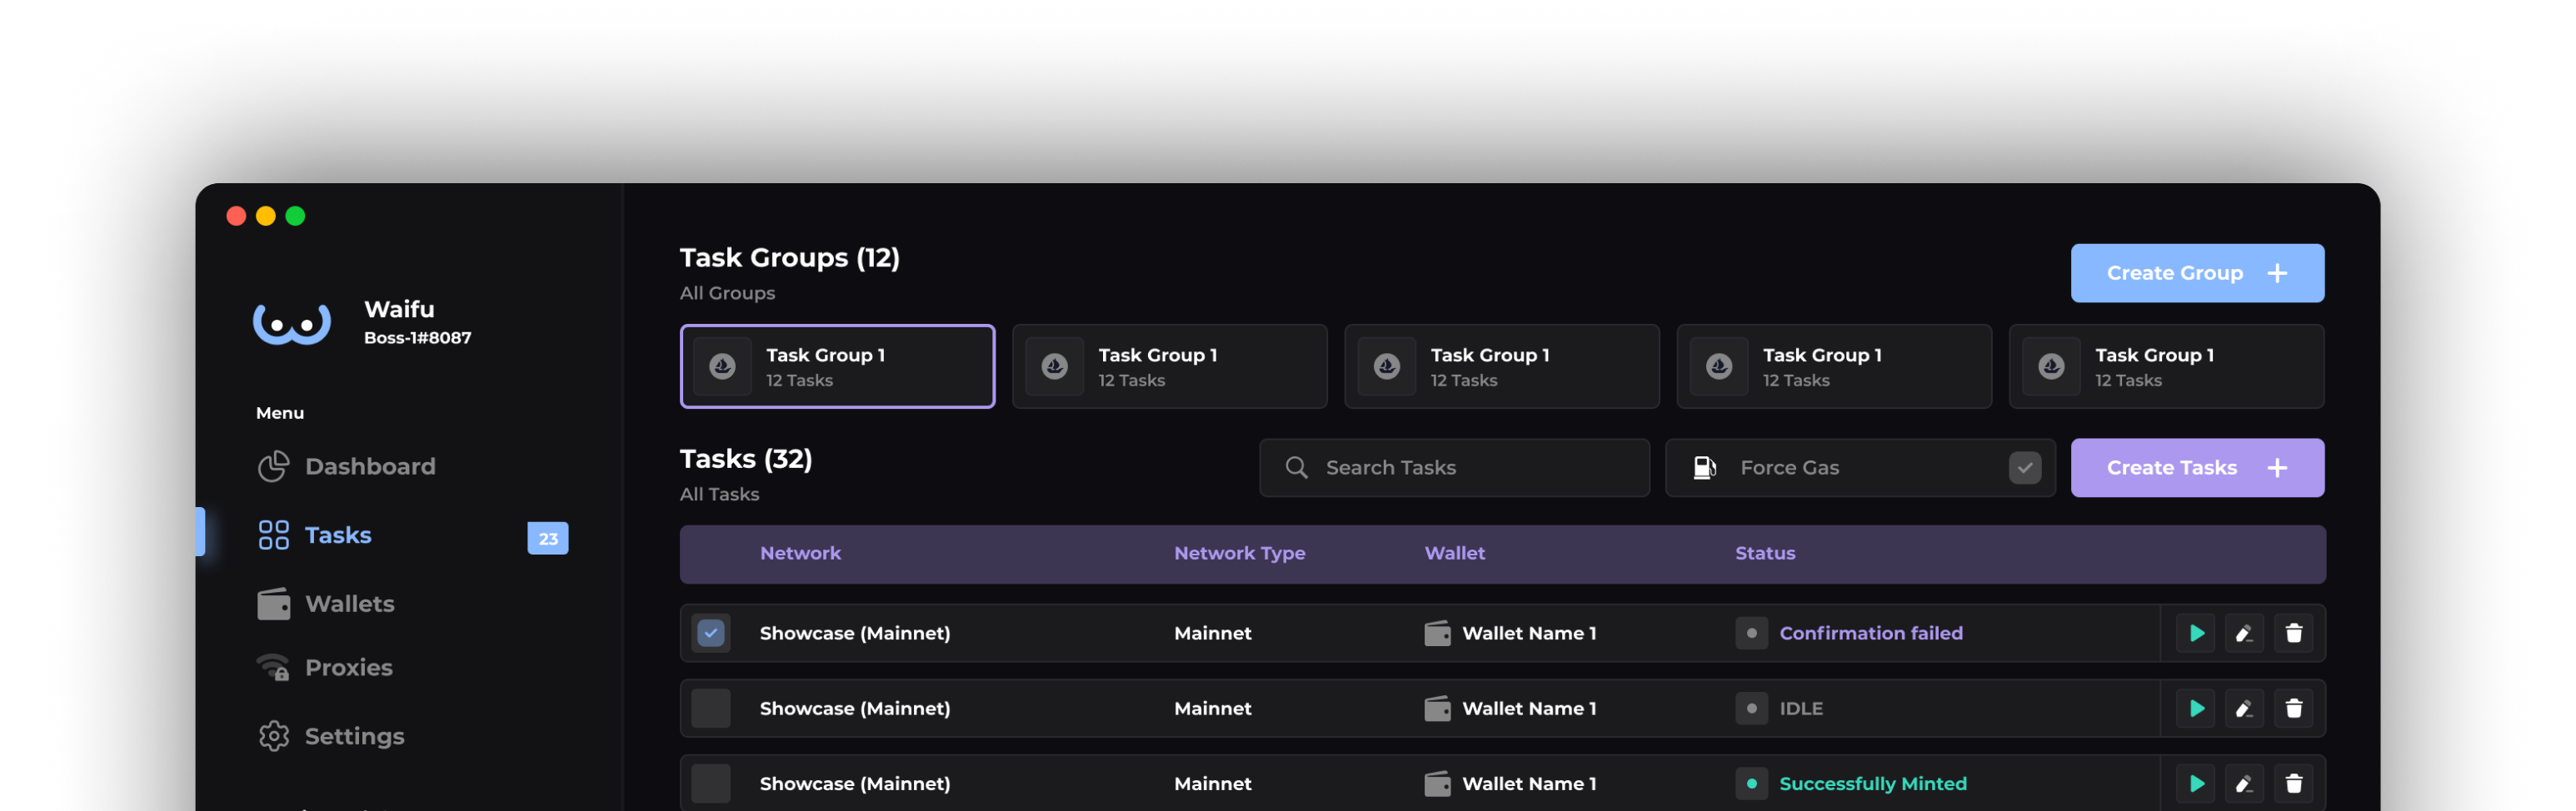The width and height of the screenshot is (2576, 811).
Task: Toggle the Force Gas checkbox
Action: [2025, 468]
